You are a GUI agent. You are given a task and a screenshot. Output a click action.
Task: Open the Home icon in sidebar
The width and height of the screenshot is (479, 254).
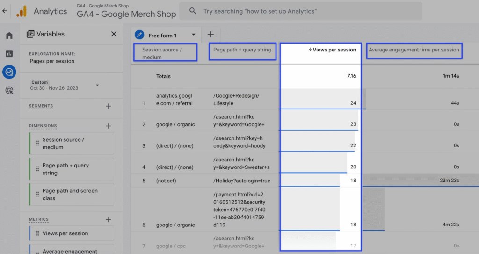[9, 36]
